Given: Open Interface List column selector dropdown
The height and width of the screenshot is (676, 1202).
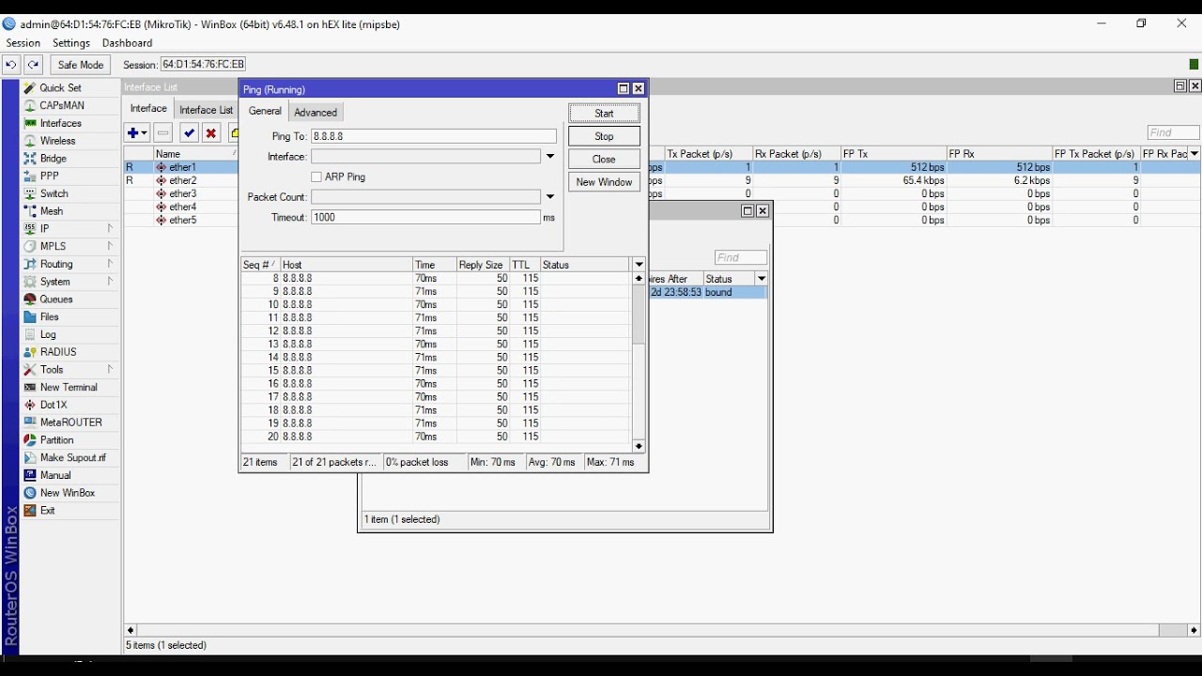Looking at the screenshot, I should coord(1194,154).
